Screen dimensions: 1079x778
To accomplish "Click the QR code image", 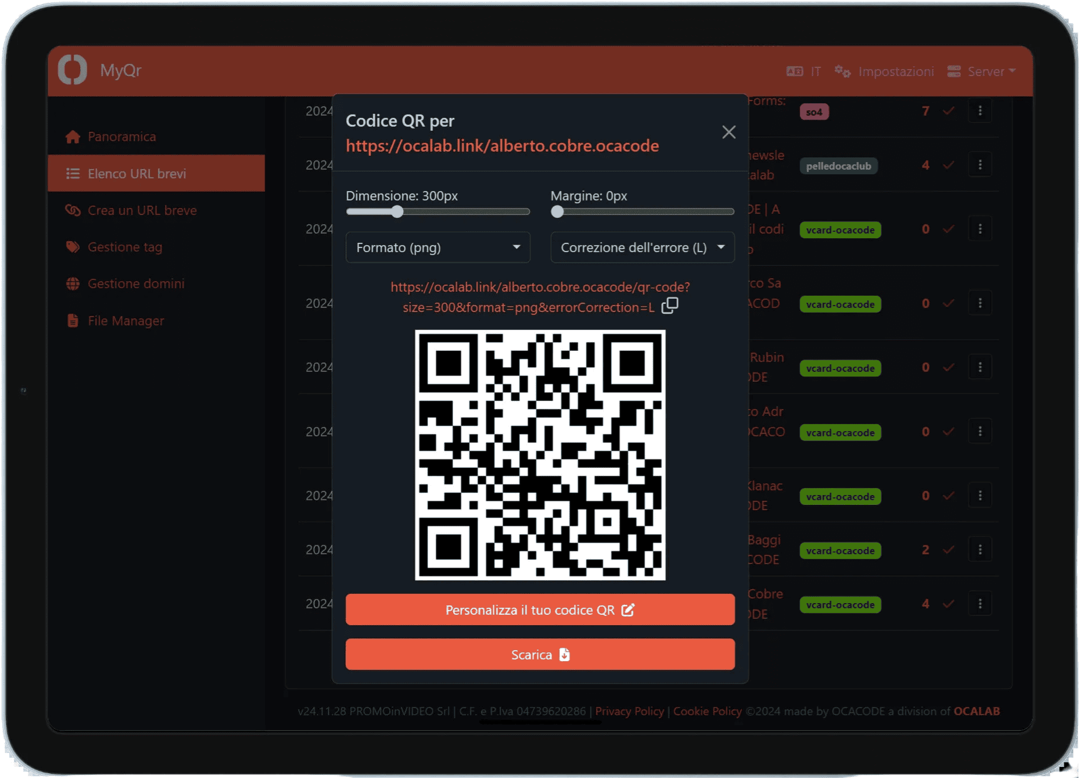I will (x=540, y=455).
